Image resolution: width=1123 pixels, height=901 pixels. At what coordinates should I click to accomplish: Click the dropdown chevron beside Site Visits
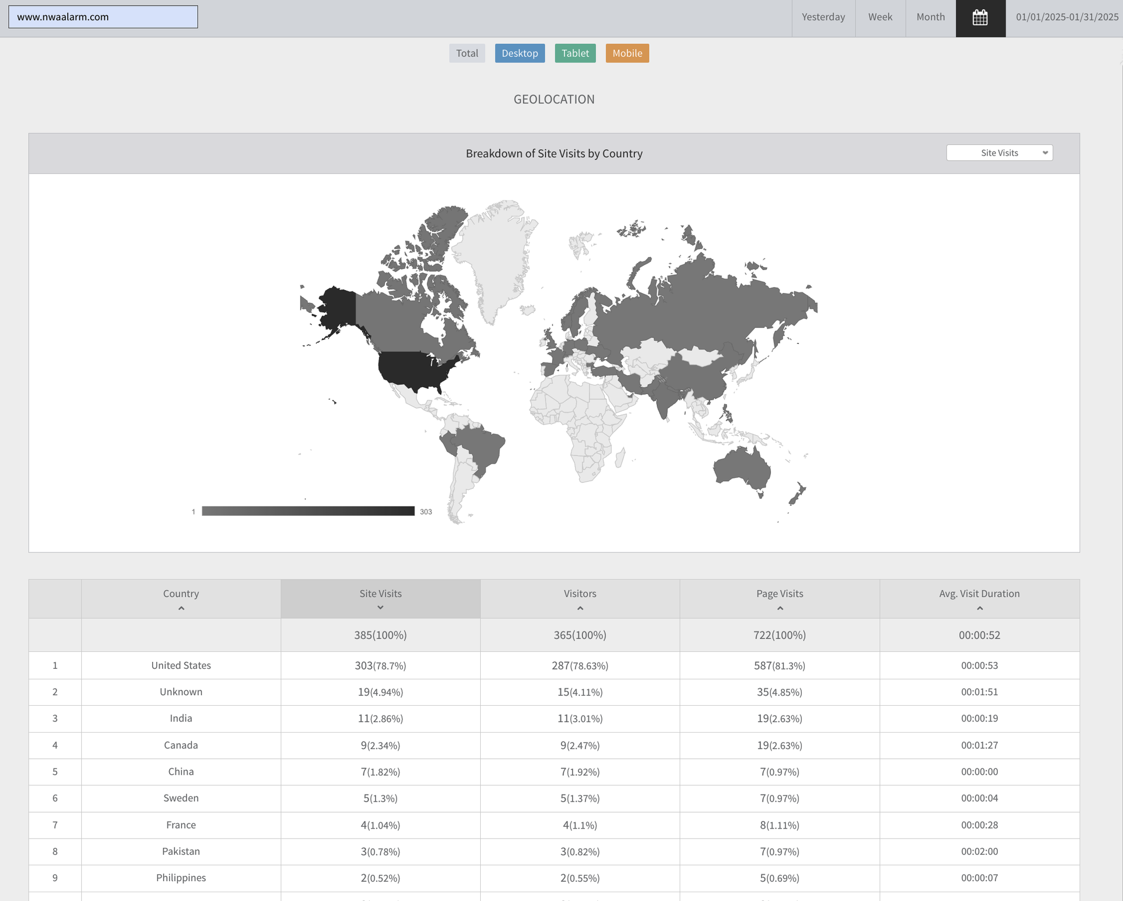(1045, 153)
